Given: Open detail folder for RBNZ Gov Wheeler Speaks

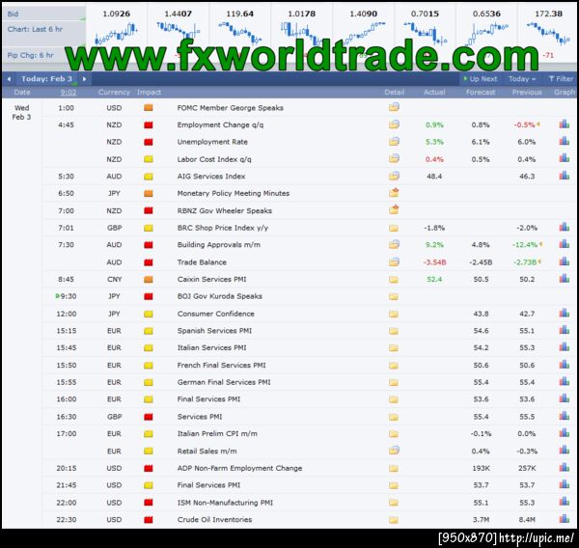Looking at the screenshot, I should tap(394, 210).
